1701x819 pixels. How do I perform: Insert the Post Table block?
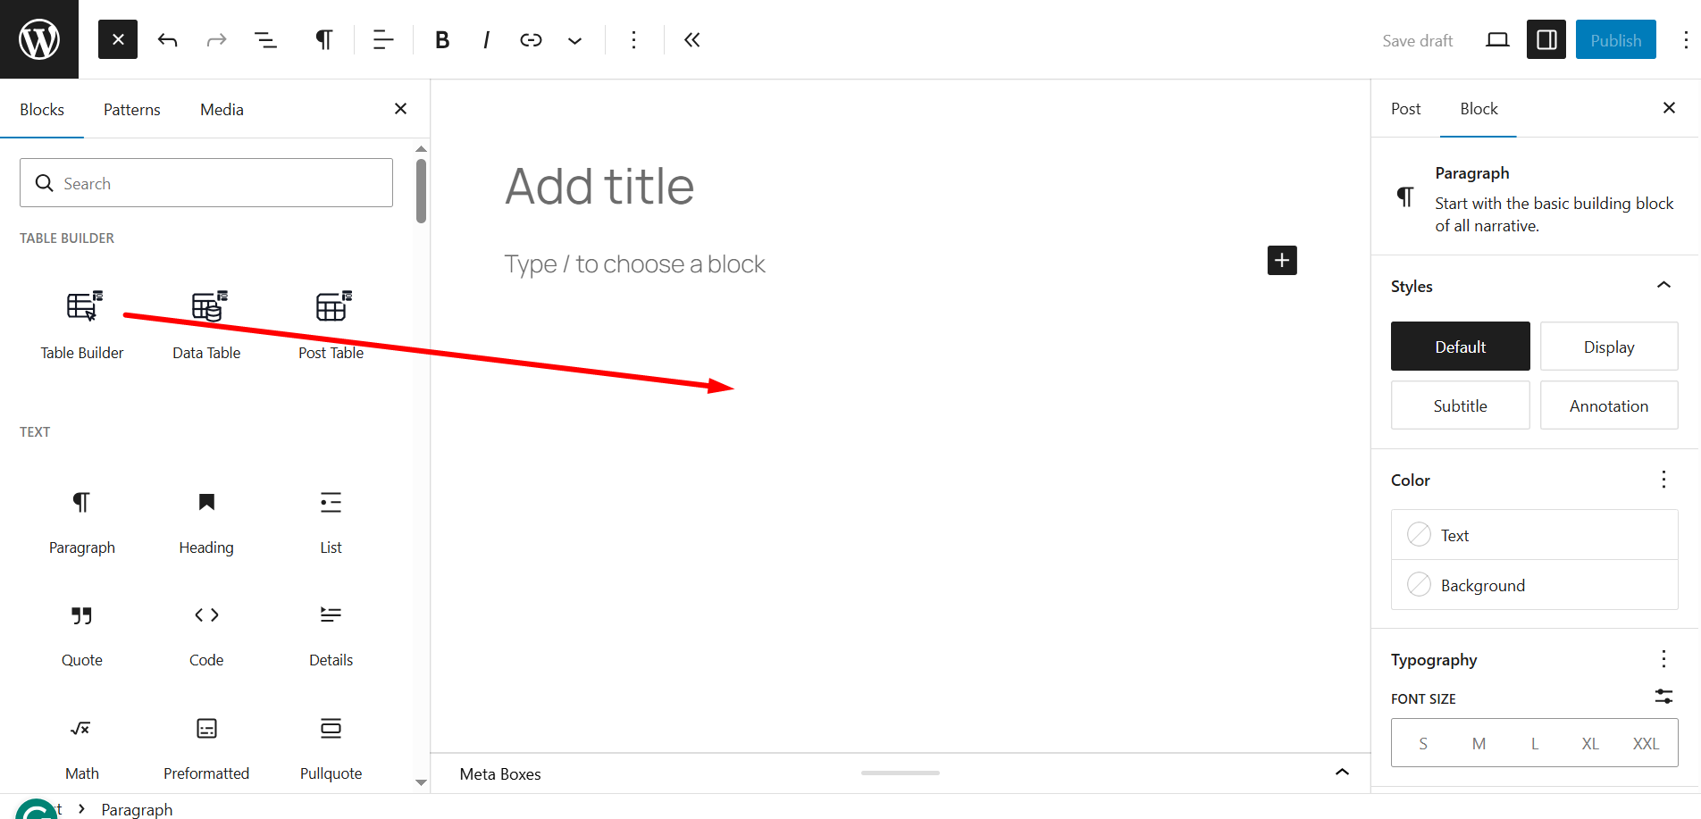pos(331,323)
